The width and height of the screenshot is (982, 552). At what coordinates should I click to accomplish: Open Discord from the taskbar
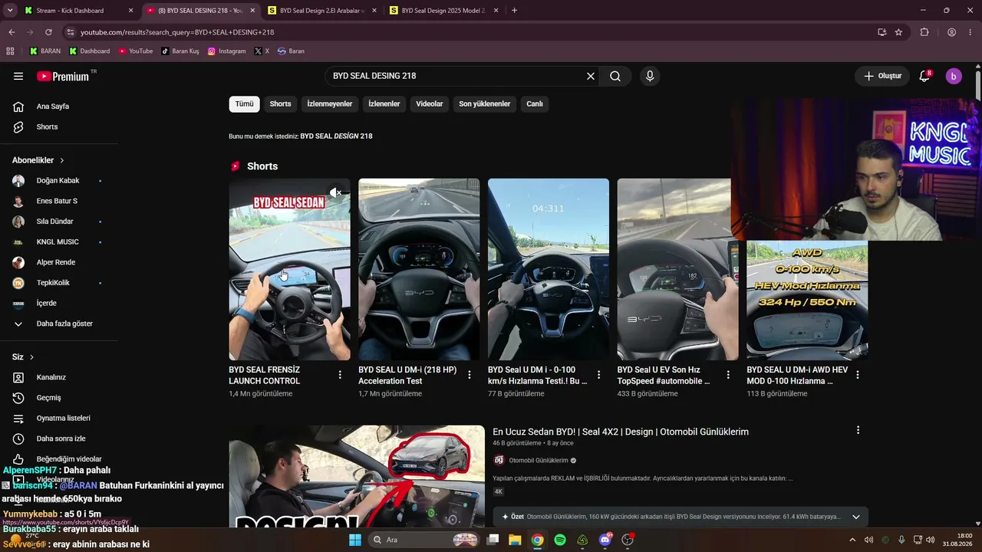tap(605, 540)
